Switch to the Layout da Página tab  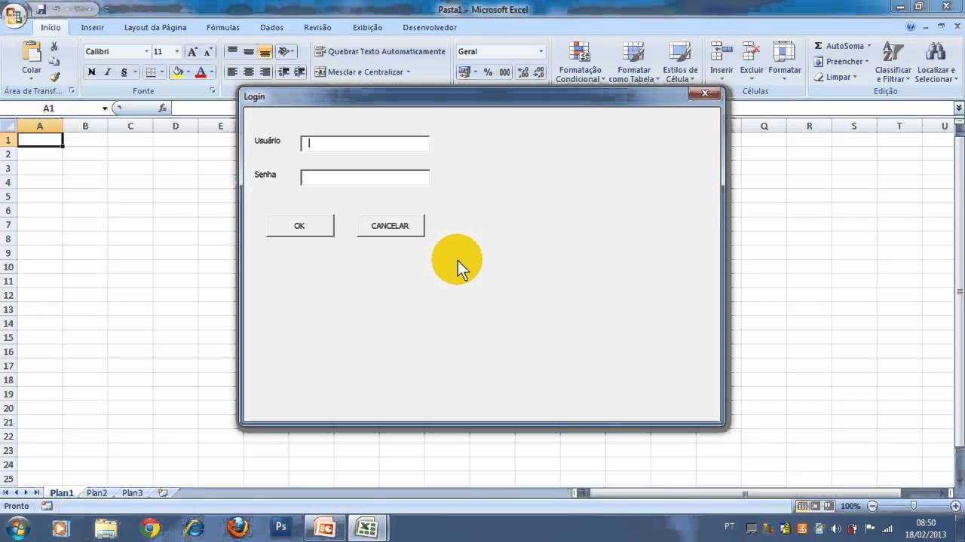[x=155, y=27]
